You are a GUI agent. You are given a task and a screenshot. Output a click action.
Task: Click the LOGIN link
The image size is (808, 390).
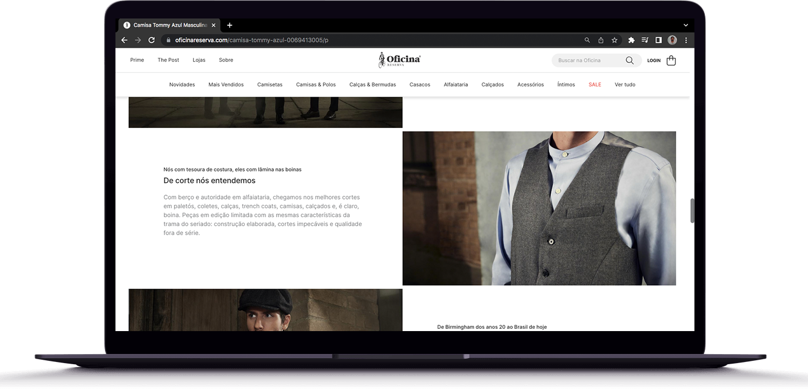[x=654, y=61]
